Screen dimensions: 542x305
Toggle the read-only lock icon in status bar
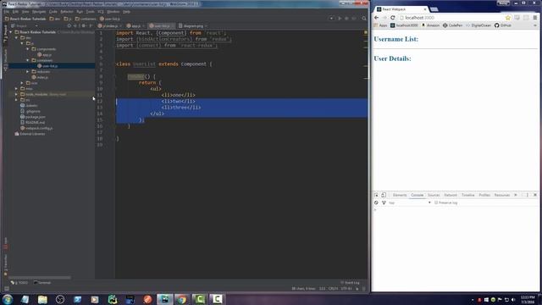357,288
